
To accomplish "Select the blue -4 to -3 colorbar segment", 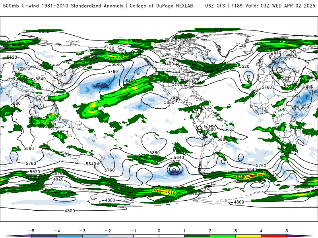I will pos(70,236).
